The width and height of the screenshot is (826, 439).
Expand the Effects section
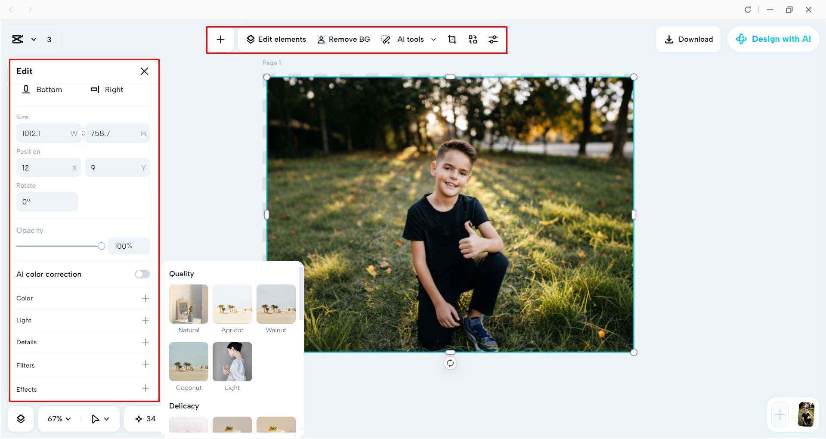(x=145, y=388)
